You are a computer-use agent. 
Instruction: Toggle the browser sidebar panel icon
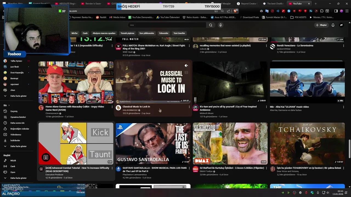336,11
